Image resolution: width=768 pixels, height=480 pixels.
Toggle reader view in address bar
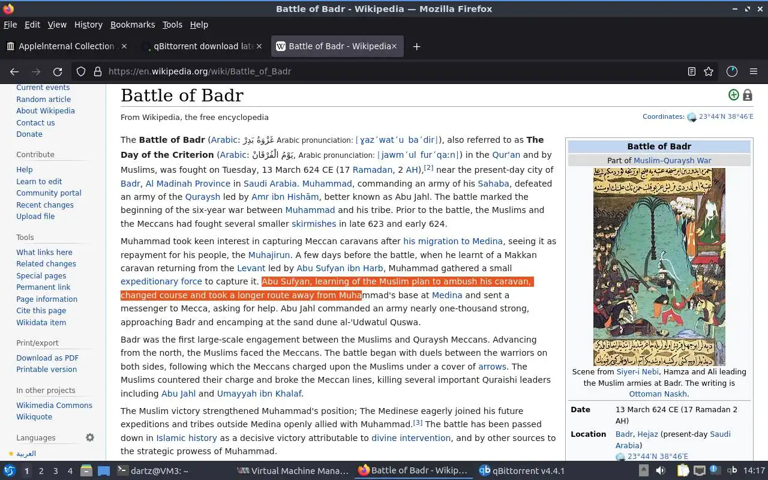click(x=692, y=71)
